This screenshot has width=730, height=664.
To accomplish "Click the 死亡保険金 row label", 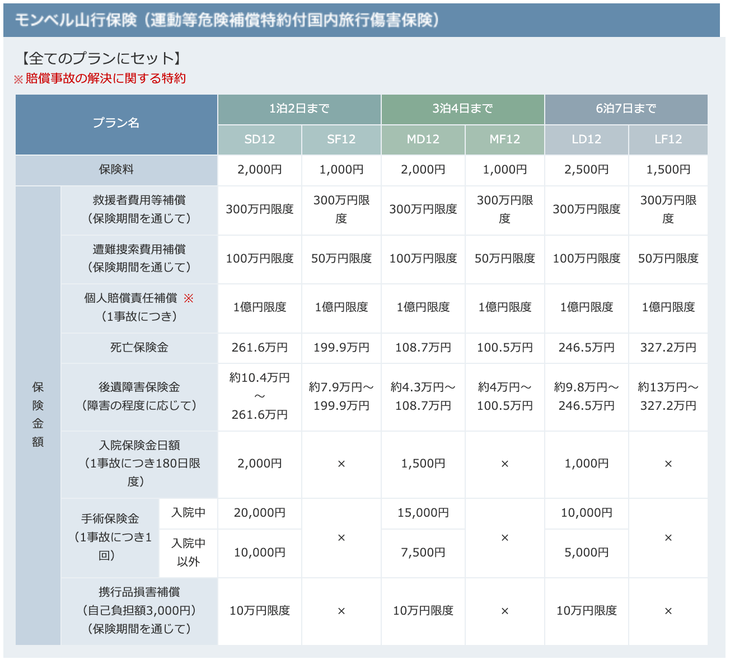I will [x=139, y=348].
